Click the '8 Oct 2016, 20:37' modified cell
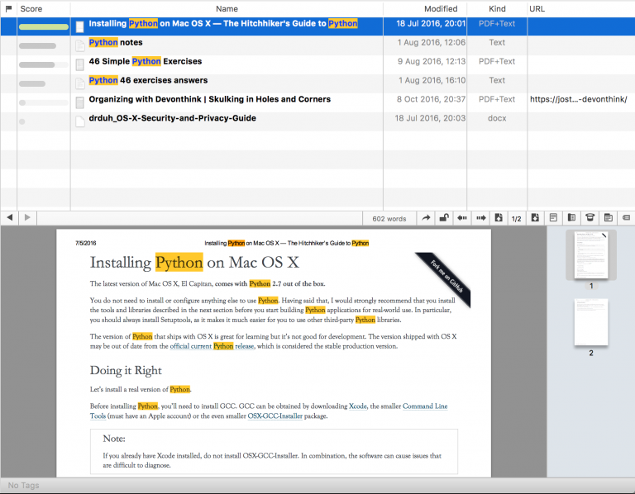The image size is (635, 494). pos(431,99)
